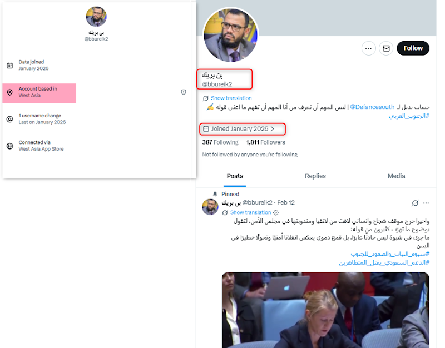This screenshot has height=348, width=445.
Task: Select the Posts tab
Action: [235, 176]
